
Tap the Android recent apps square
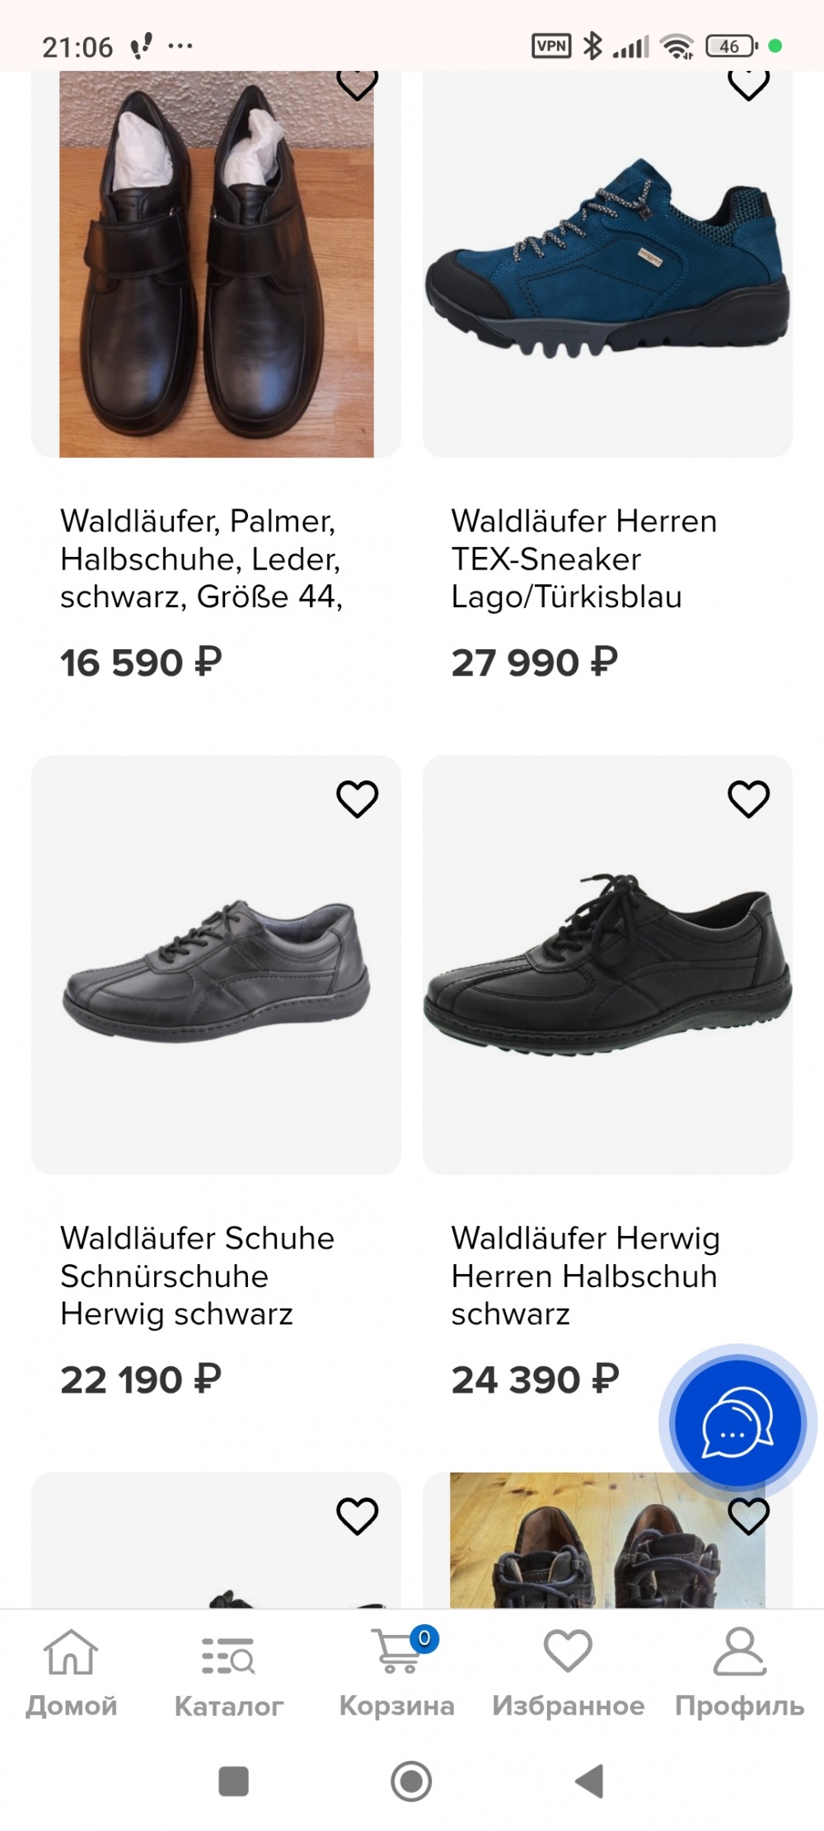coord(233,1781)
